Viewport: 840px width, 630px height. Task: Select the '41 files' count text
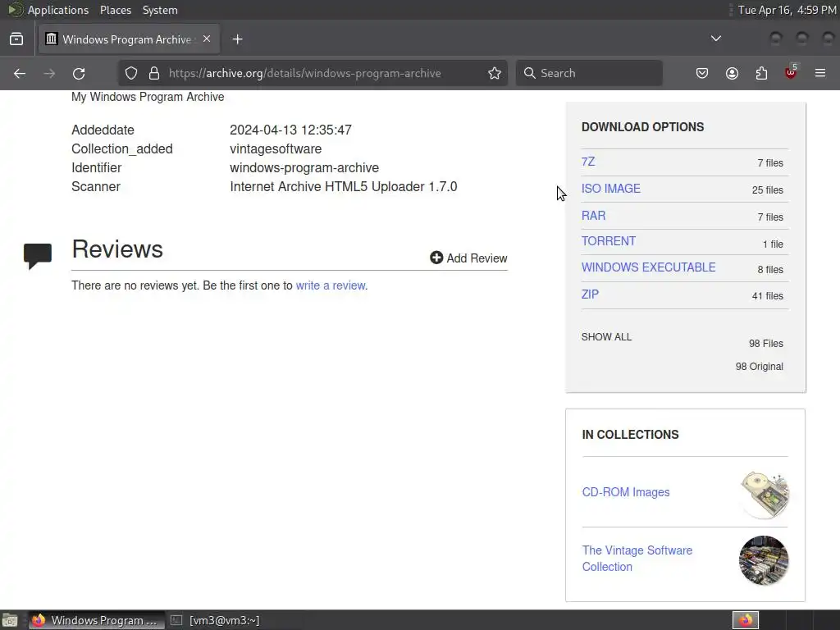[x=767, y=295]
